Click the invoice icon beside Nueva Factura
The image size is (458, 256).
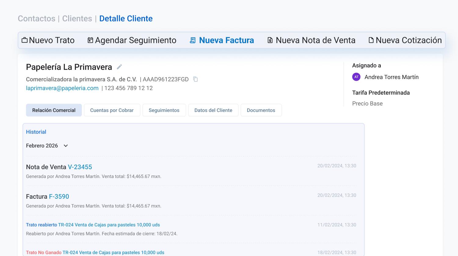pos(193,40)
